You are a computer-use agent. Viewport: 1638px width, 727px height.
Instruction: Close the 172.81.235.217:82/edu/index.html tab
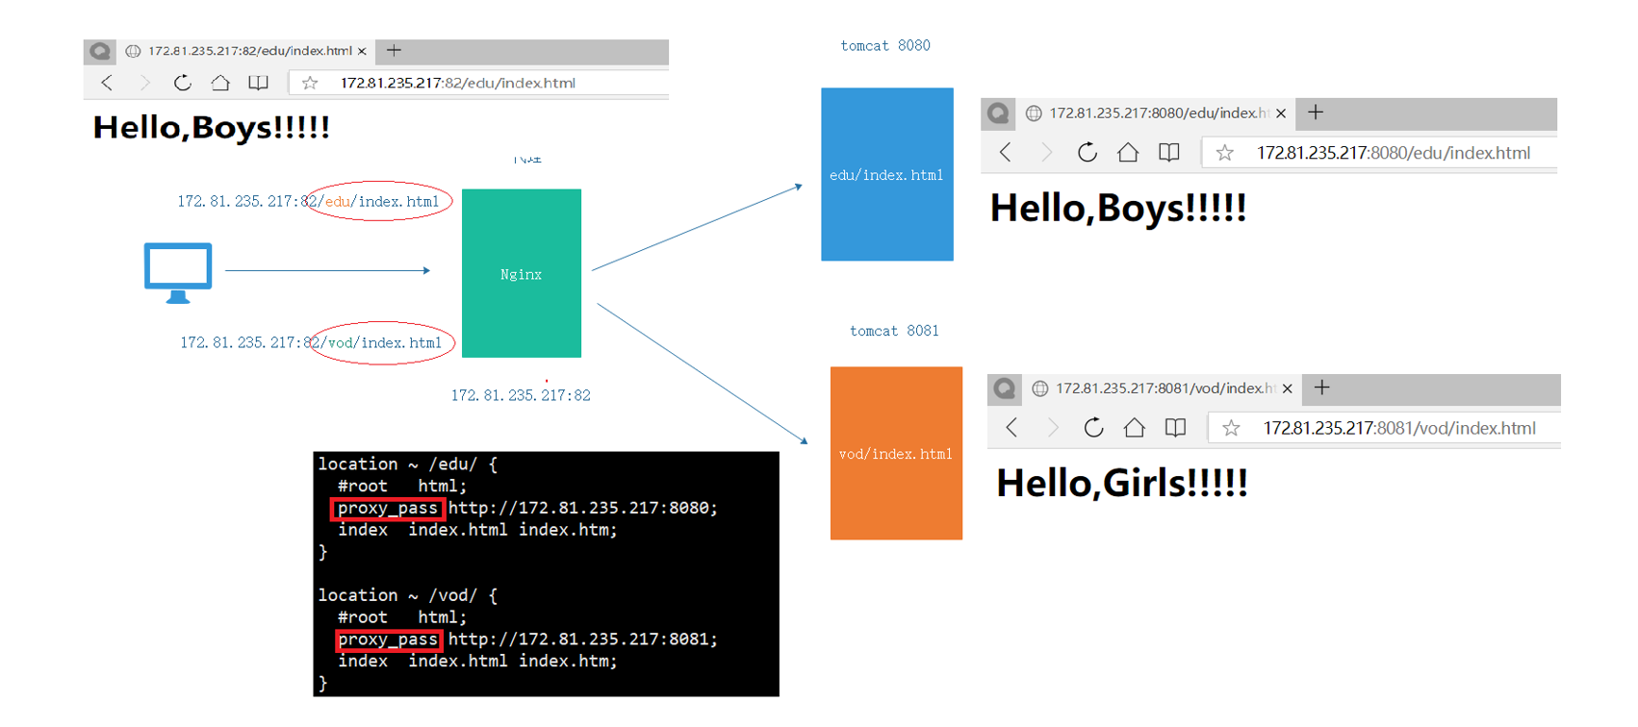[x=362, y=51]
